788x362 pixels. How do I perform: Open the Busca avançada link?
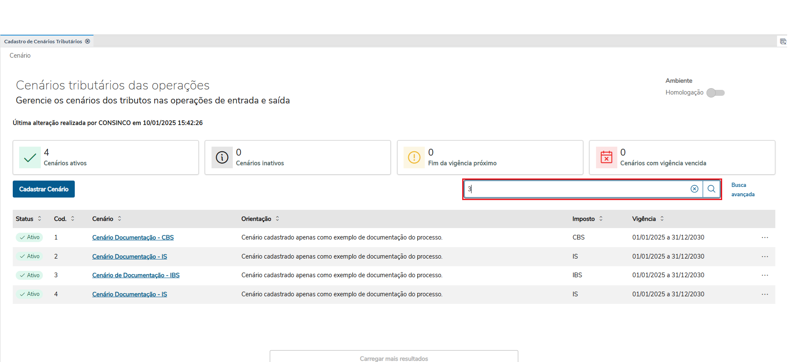click(743, 189)
